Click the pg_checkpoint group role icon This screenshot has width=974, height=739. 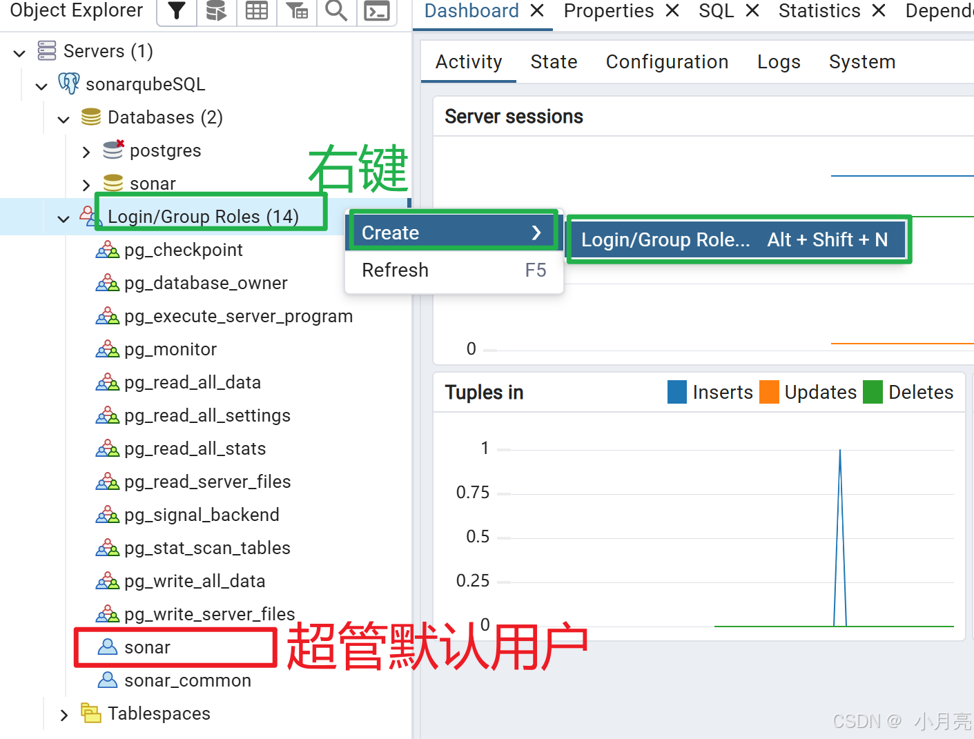108,250
